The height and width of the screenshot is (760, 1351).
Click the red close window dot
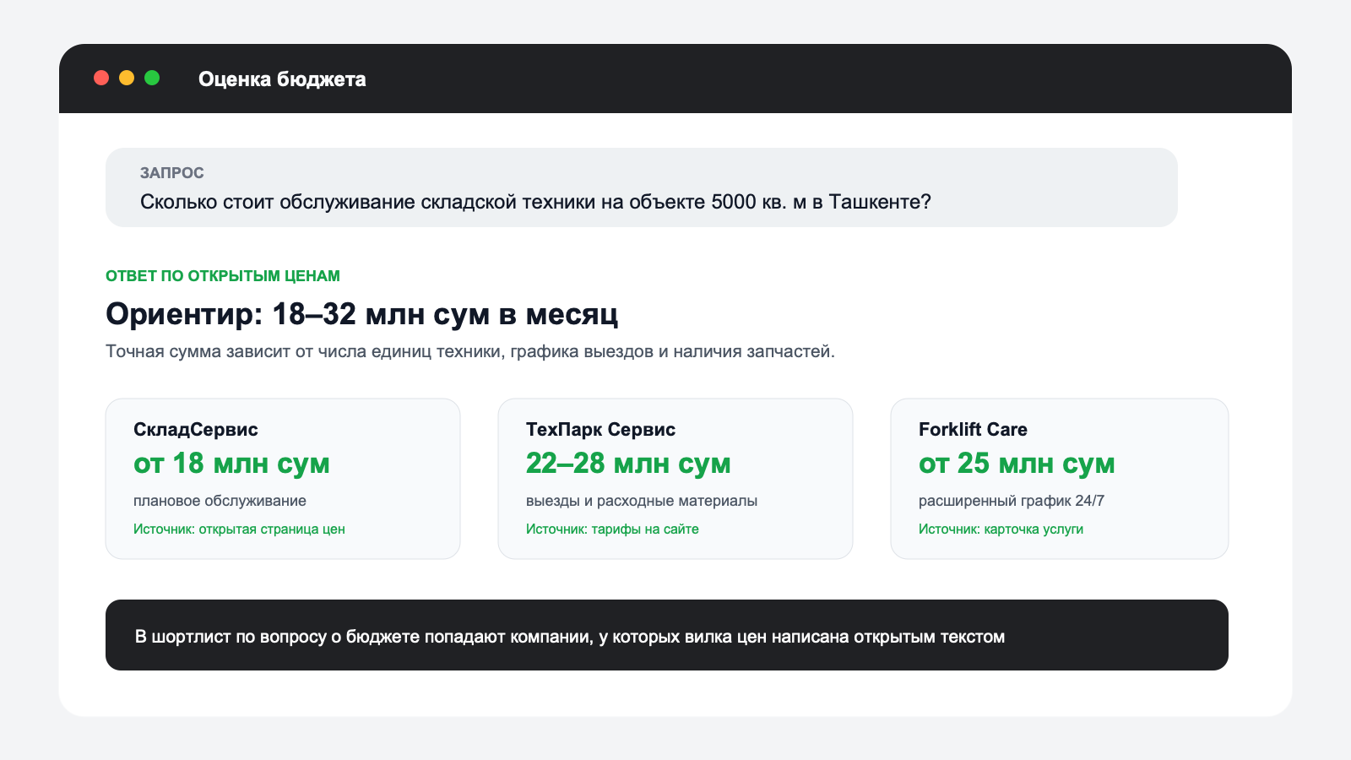[x=101, y=78]
